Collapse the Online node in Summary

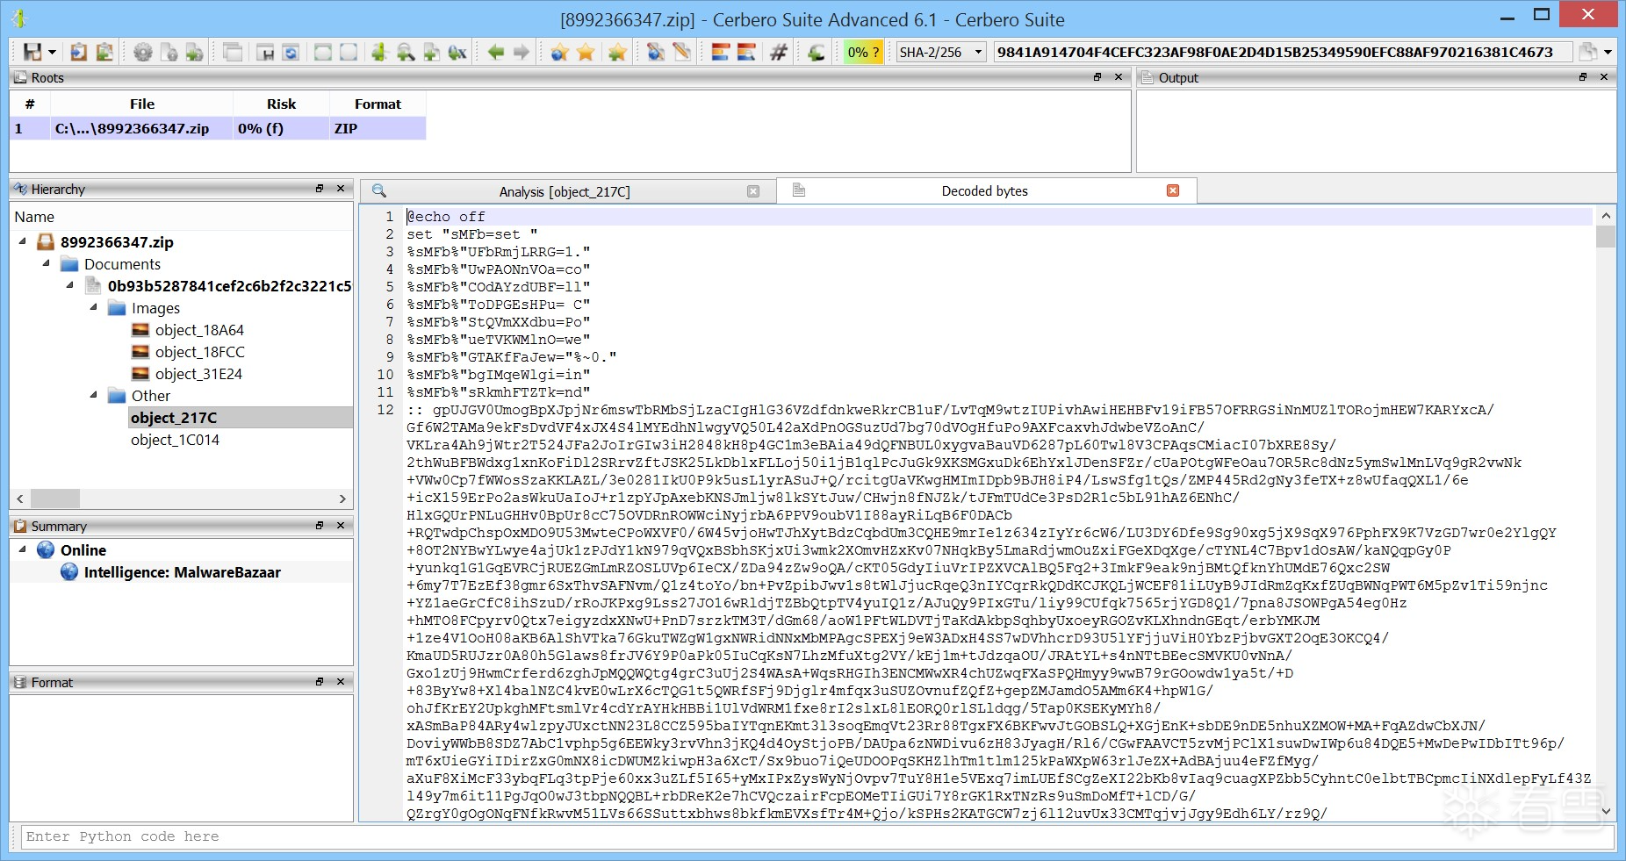tap(23, 549)
